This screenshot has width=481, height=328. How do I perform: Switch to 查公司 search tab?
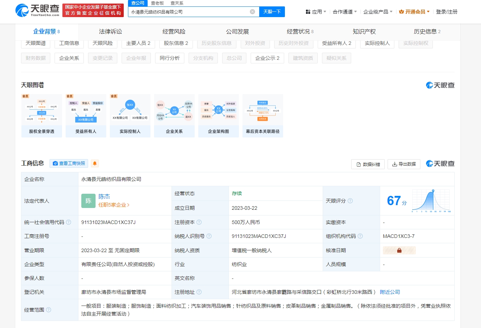coord(138,3)
